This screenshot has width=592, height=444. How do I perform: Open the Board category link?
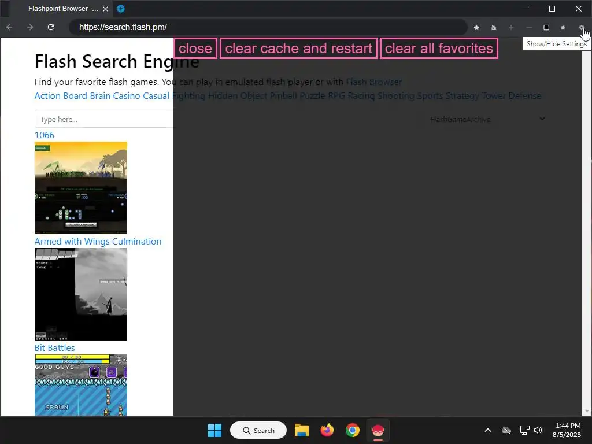coord(75,96)
